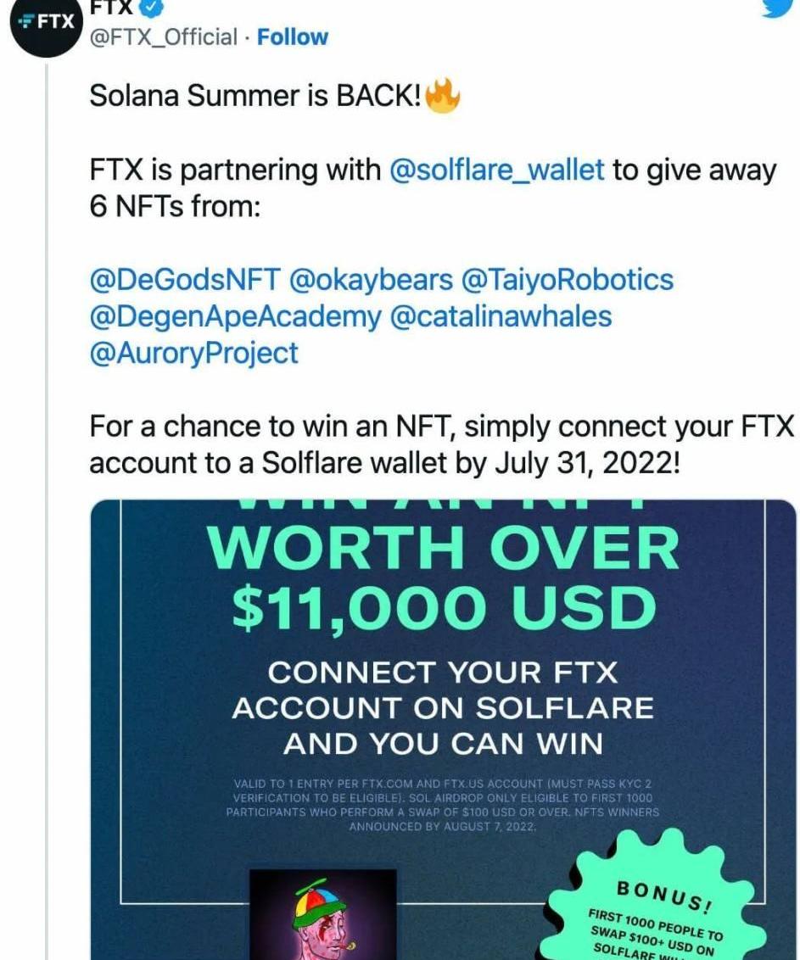800x960 pixels.
Task: Click the "Solana Summer is BACK!" tweet text
Action: (x=255, y=97)
